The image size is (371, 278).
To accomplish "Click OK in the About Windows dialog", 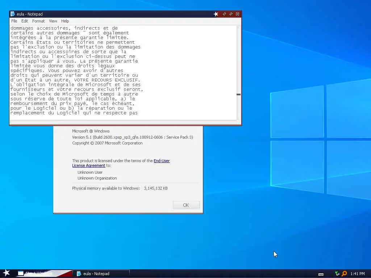I will (x=186, y=205).
